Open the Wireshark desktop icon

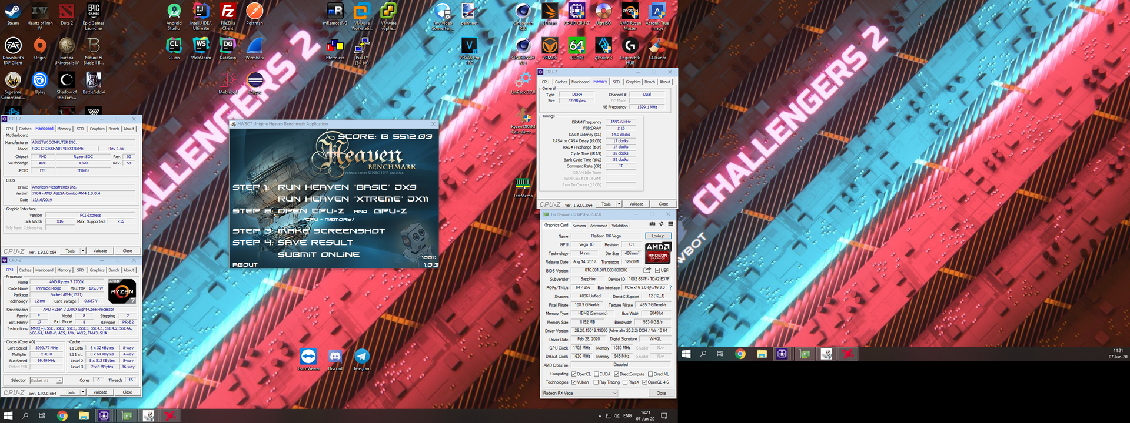(254, 49)
